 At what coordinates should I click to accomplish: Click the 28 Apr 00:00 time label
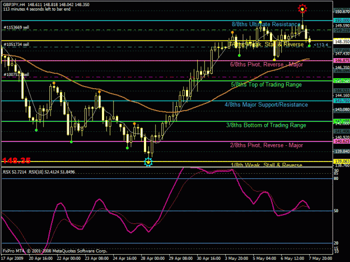pyautogui.click(x=153, y=259)
